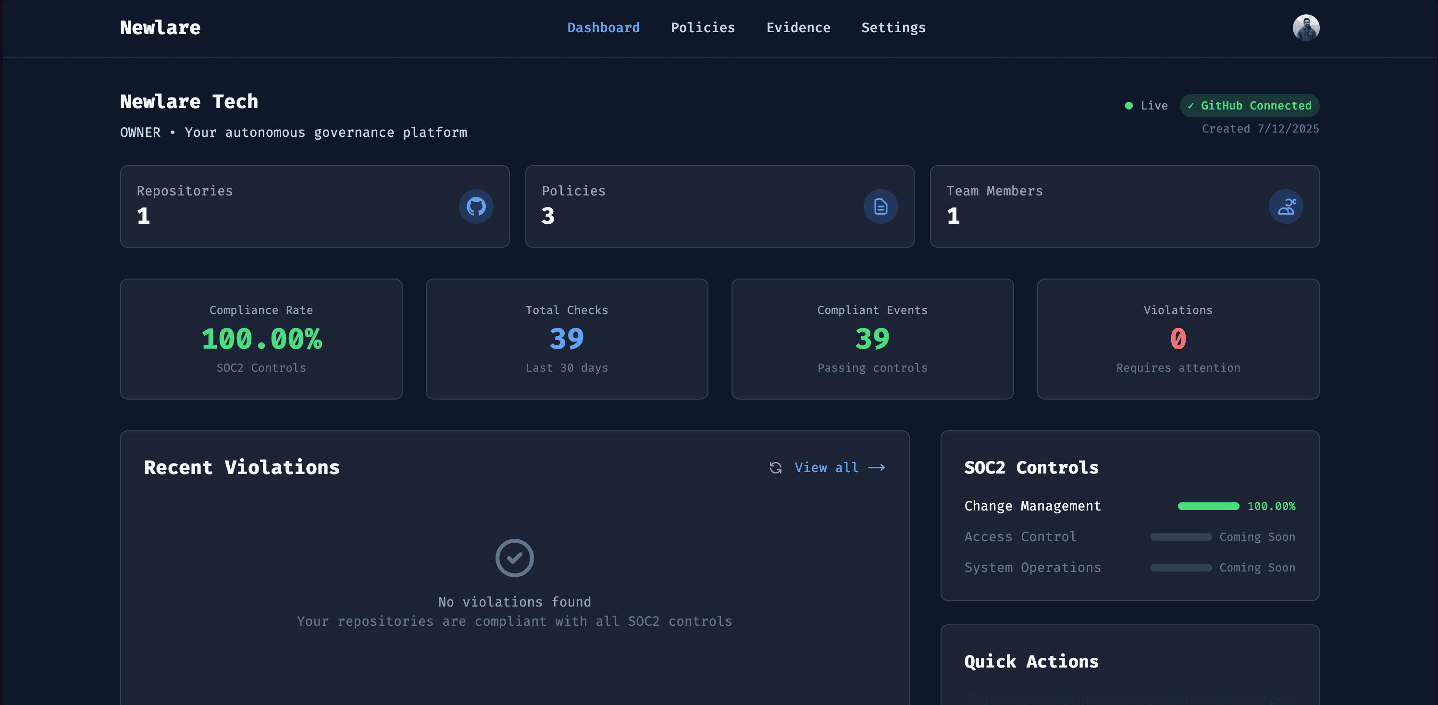1438x705 pixels.
Task: Click the Quick Actions heading
Action: (1031, 661)
